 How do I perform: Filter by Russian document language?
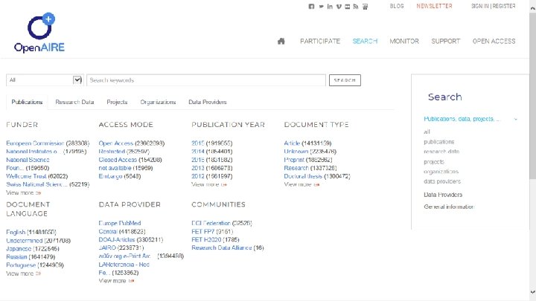tap(16, 256)
